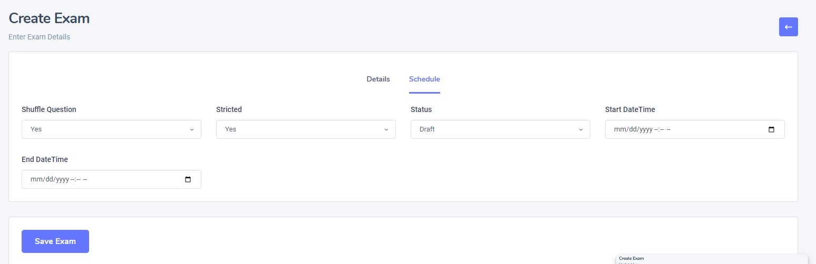Click the back arrow button
This screenshot has width=816, height=264.
point(788,27)
